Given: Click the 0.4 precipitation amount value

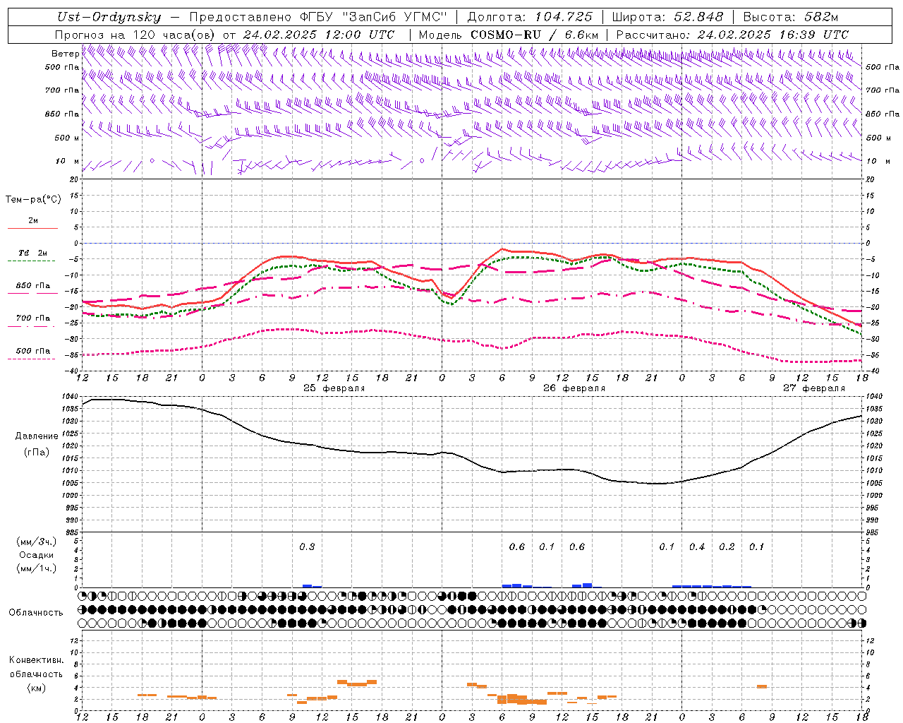Looking at the screenshot, I should tap(697, 546).
